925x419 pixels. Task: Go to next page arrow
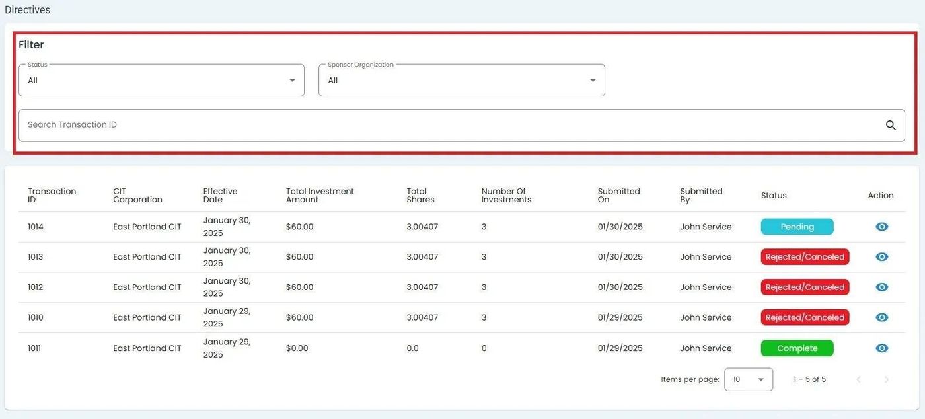[887, 379]
